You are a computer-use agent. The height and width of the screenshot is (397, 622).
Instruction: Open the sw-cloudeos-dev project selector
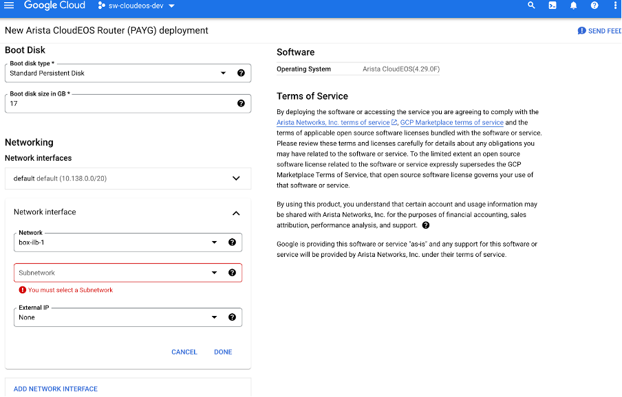[136, 5]
